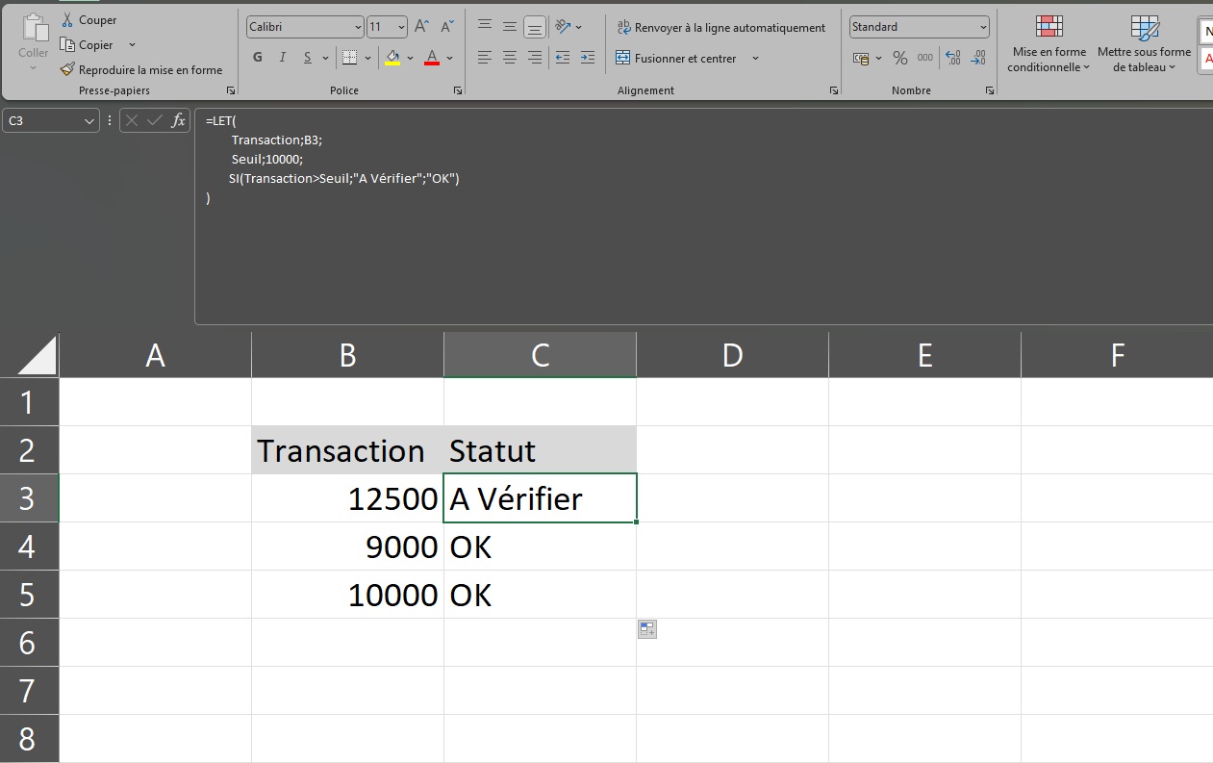Select column B header

347,355
